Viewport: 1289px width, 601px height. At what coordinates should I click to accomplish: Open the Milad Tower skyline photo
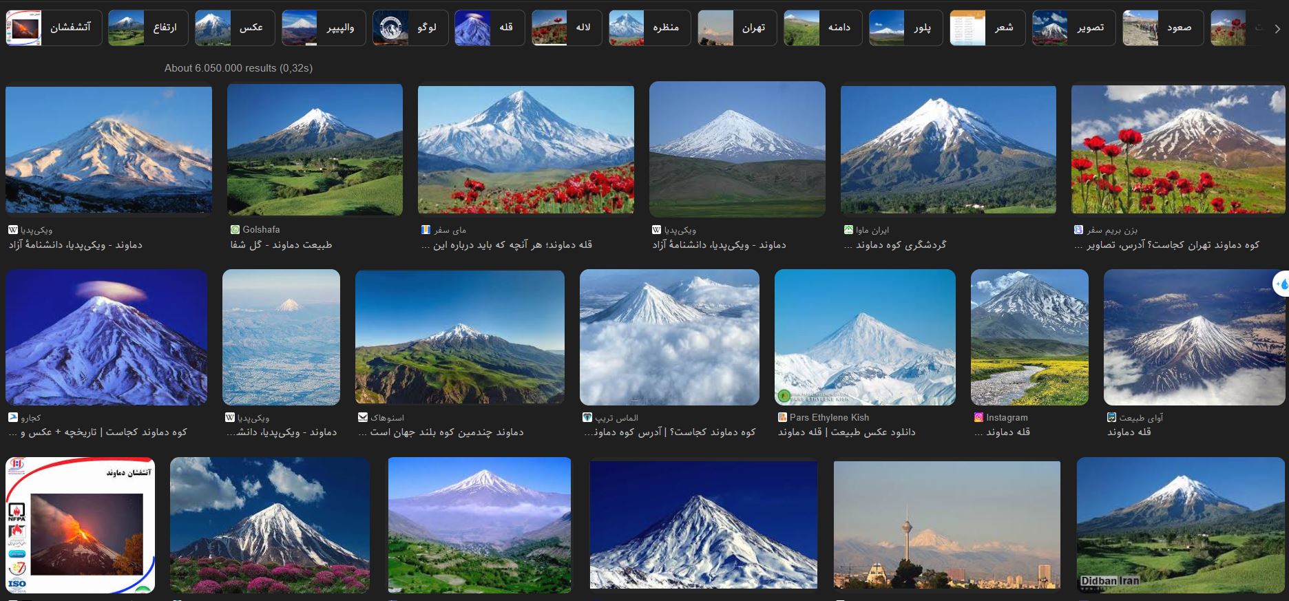pos(947,525)
